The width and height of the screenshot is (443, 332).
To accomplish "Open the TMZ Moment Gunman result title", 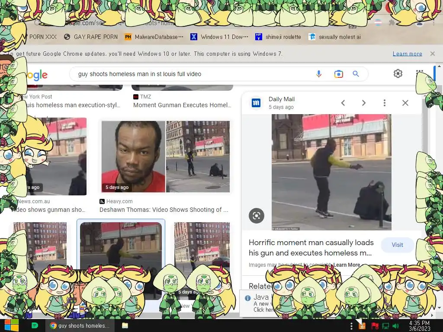I will (182, 105).
